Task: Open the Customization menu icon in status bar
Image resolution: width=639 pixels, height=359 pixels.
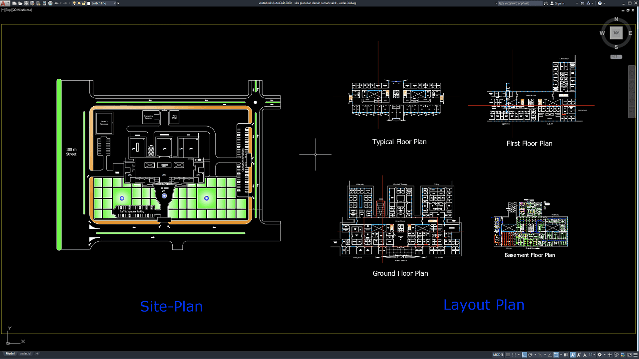Action: click(636, 355)
